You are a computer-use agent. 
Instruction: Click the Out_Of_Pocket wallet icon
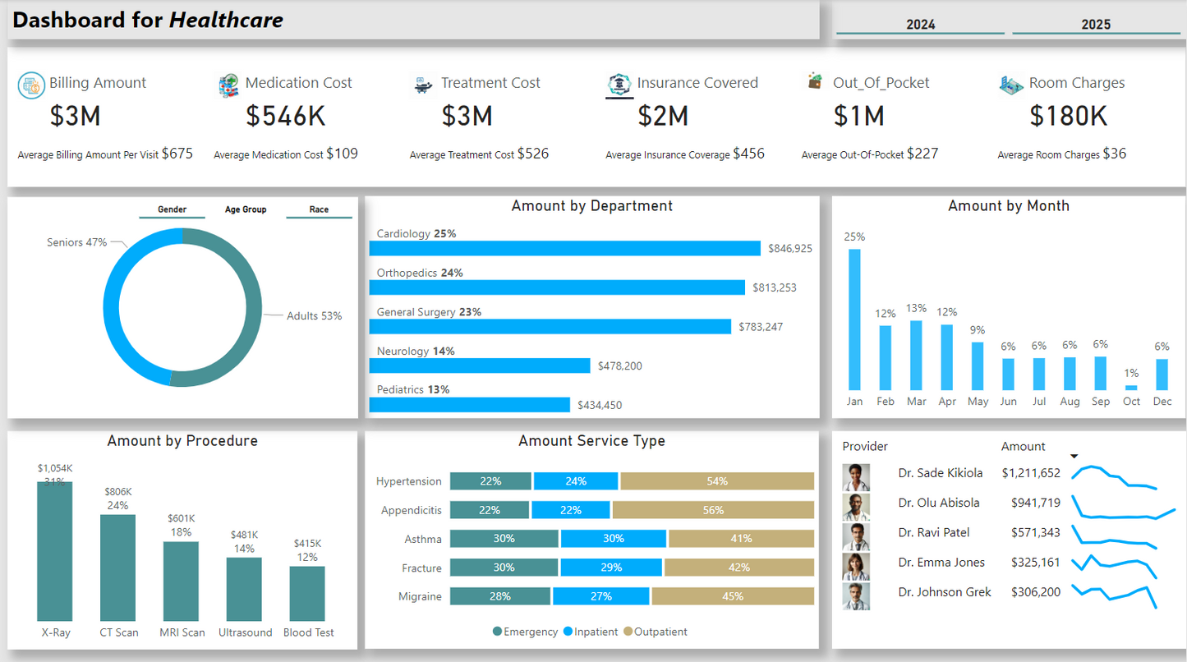click(815, 81)
